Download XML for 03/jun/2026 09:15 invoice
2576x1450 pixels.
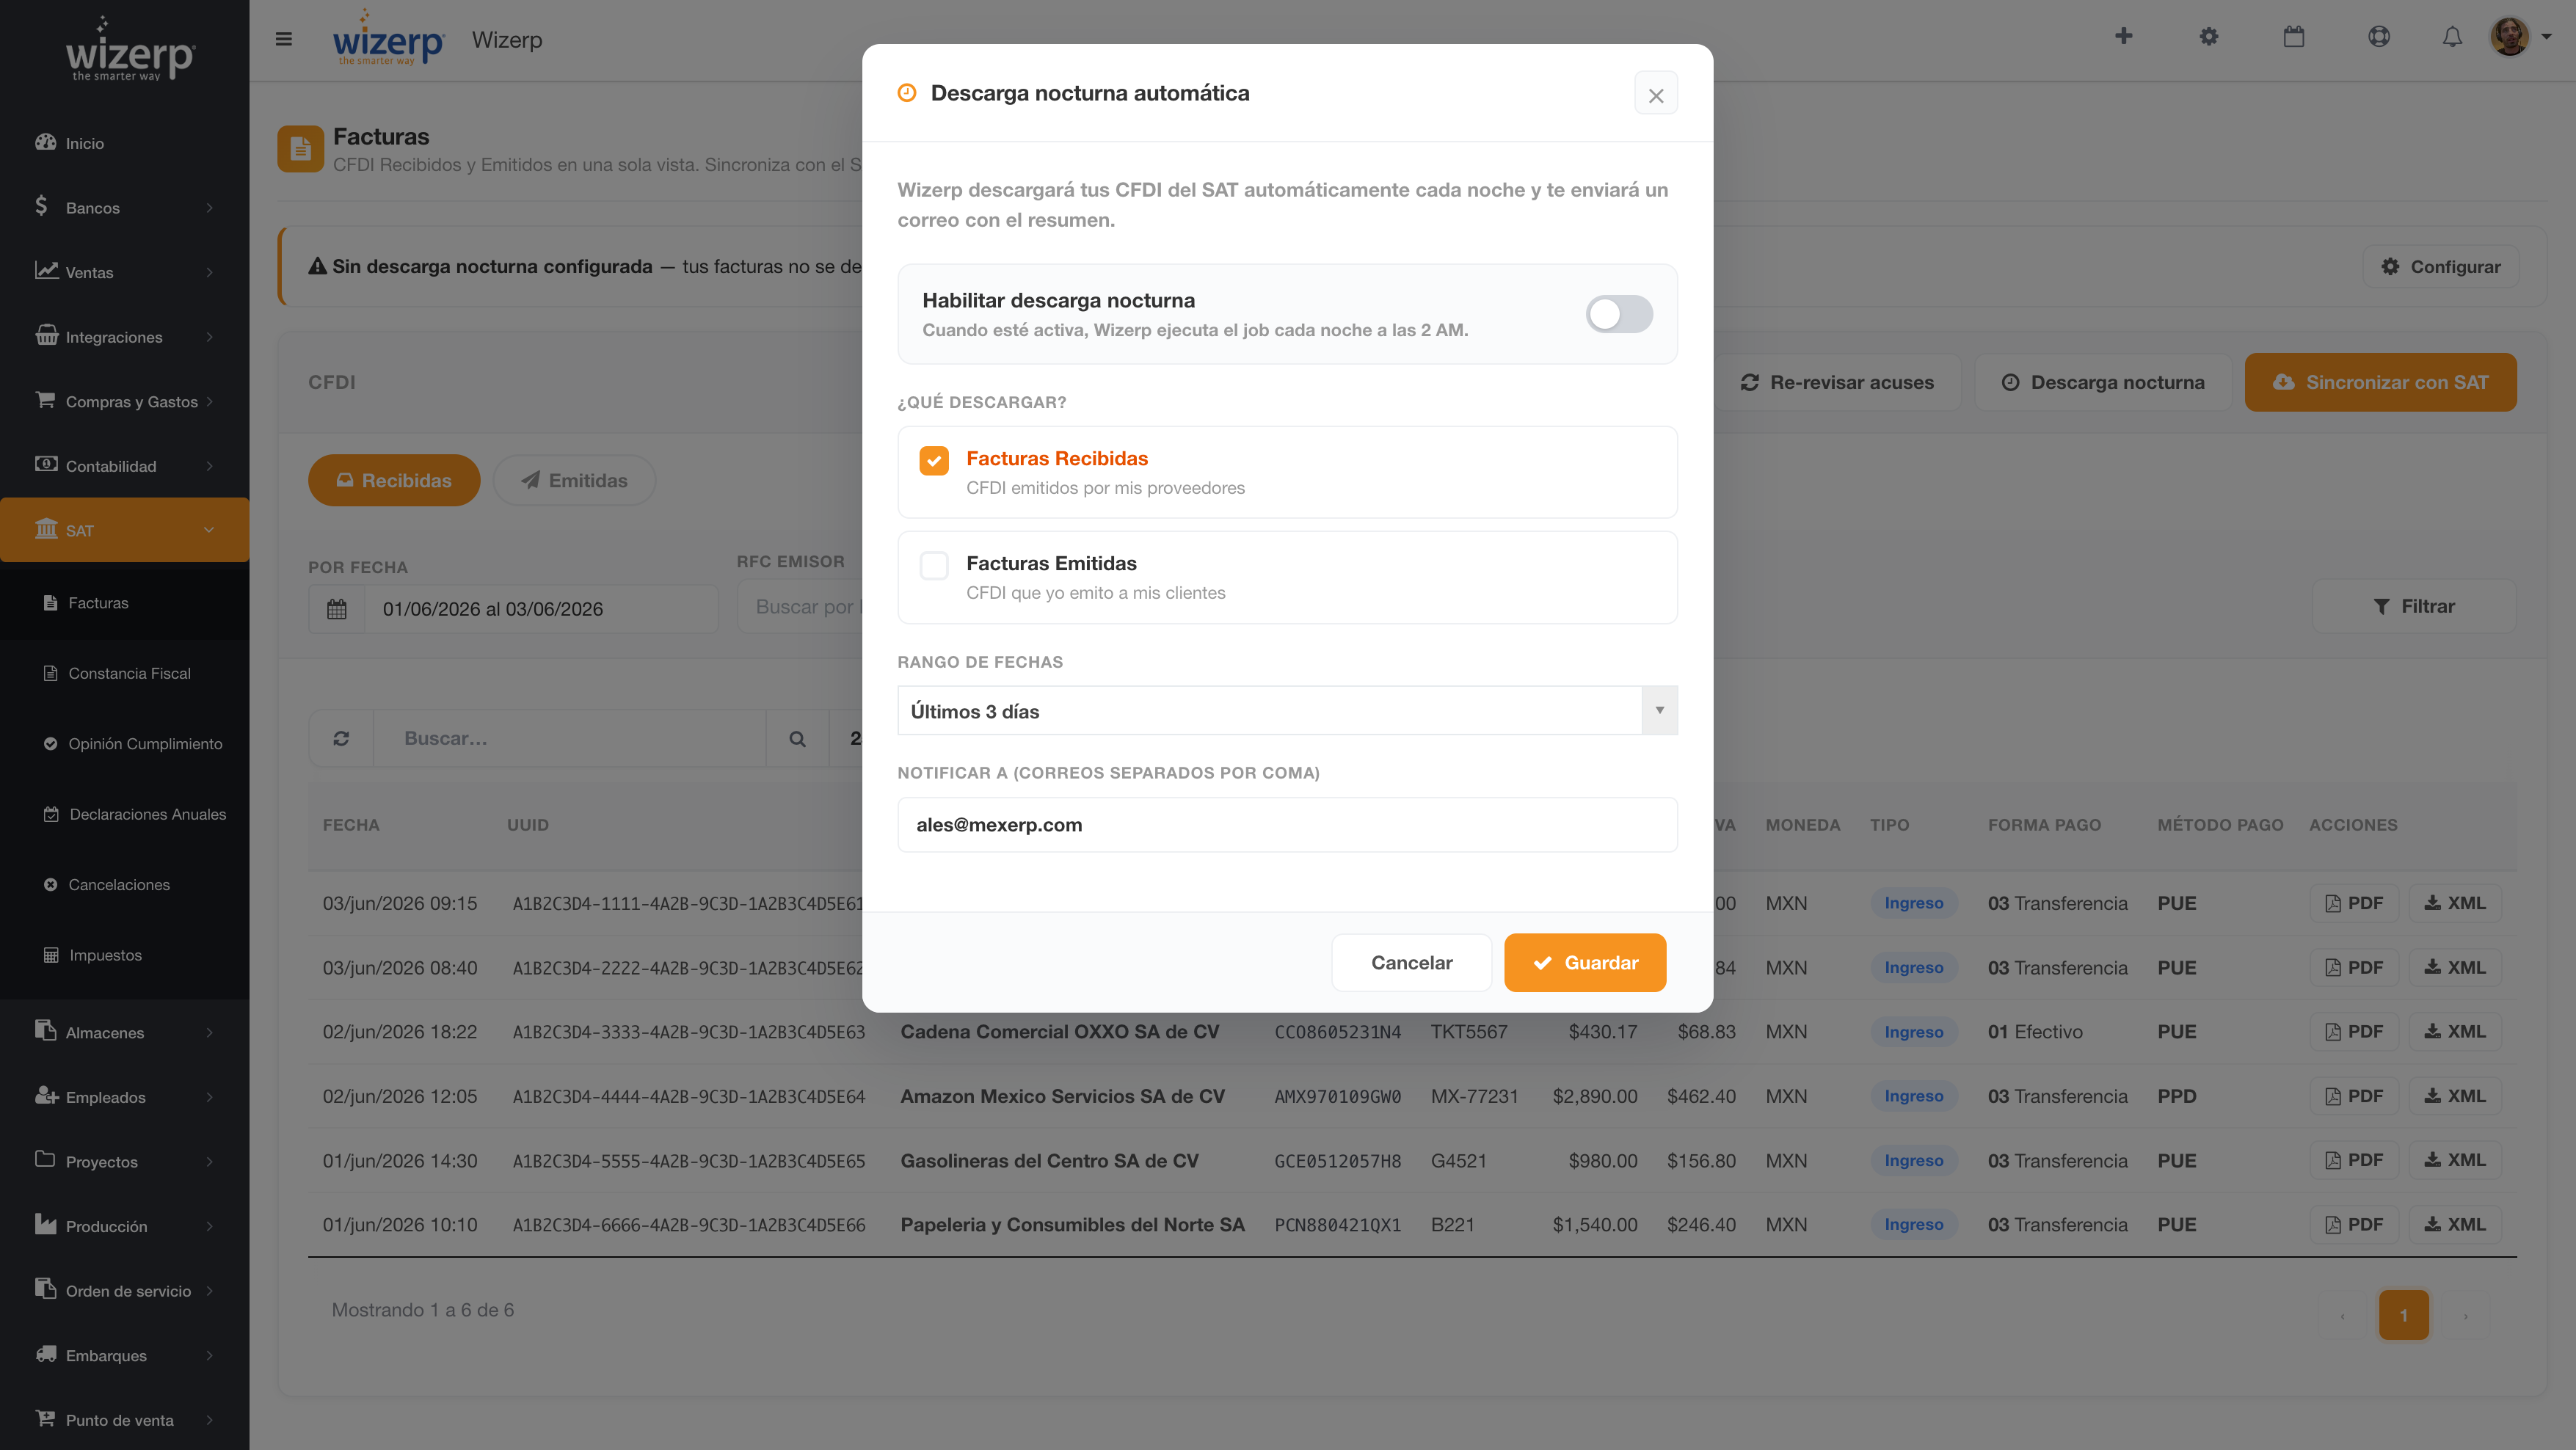point(2454,903)
